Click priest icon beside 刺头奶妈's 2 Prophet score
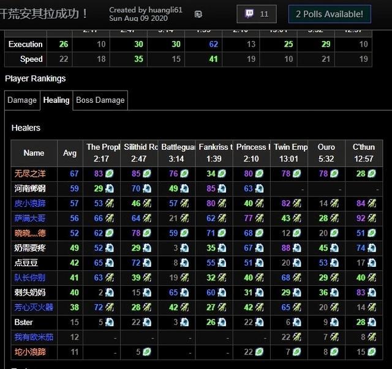Image resolution: width=392 pixels, height=369 pixels. 110,293
